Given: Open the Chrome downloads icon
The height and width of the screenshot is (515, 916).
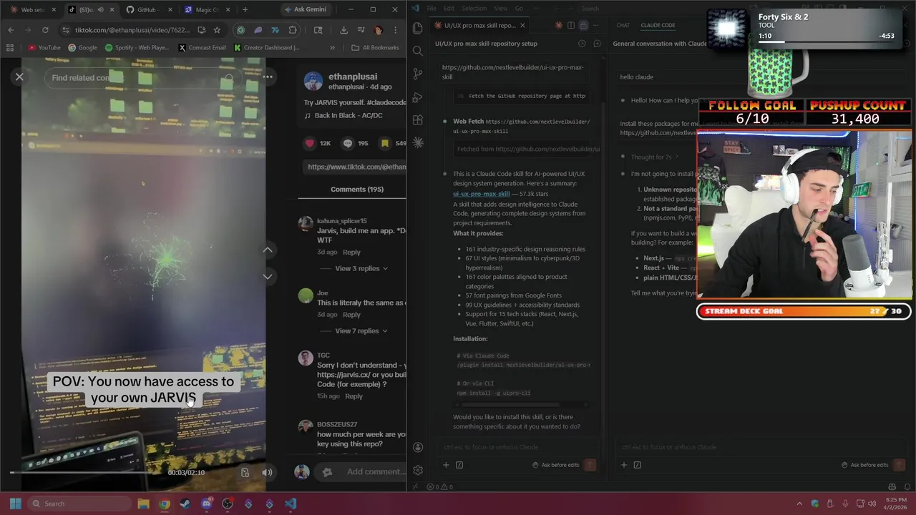Looking at the screenshot, I should pos(343,30).
